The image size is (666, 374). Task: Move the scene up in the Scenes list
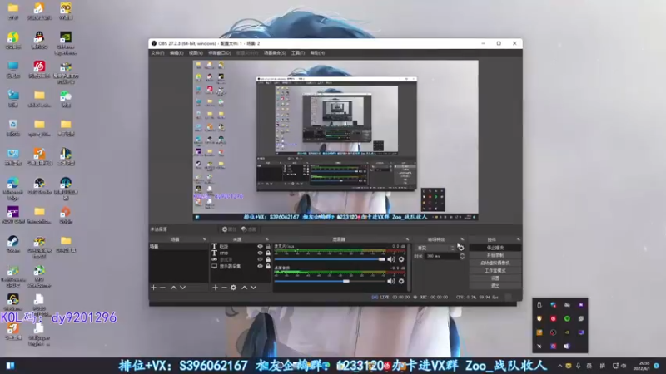pyautogui.click(x=174, y=288)
